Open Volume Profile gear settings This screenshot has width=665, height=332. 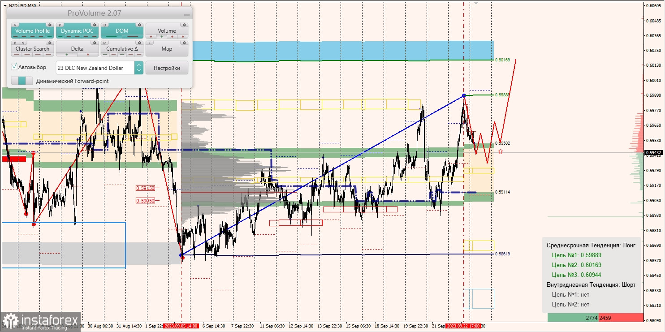click(50, 25)
